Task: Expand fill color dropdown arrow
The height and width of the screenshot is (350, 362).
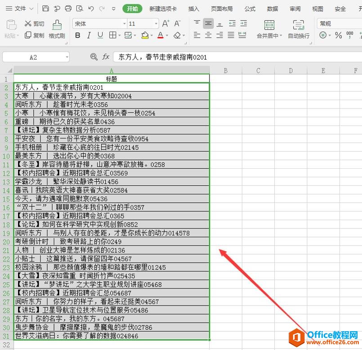Action: [152, 35]
